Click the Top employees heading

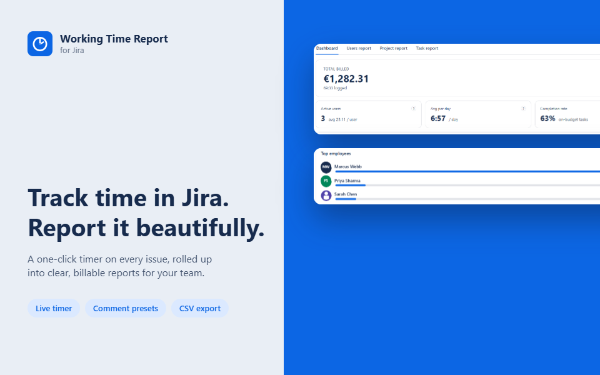tap(336, 154)
